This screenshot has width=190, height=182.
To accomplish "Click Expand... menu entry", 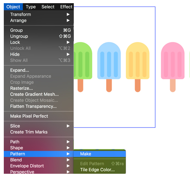I will click(20, 70).
